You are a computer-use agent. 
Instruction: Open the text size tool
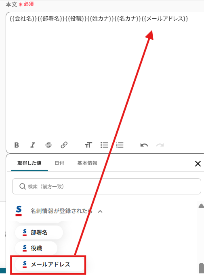point(88,145)
